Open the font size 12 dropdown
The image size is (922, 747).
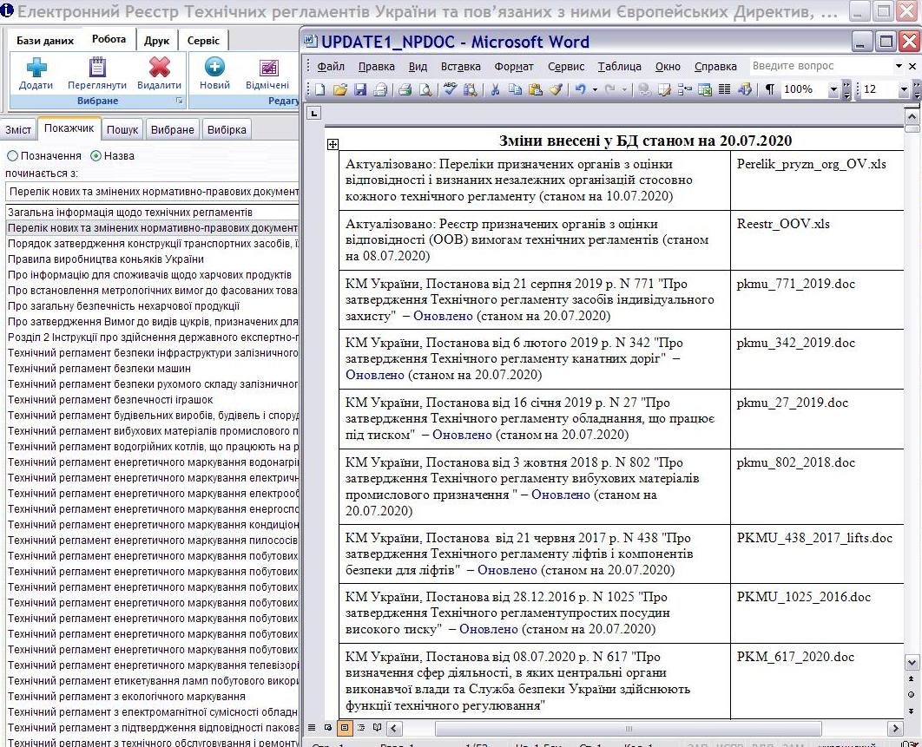coord(904,89)
